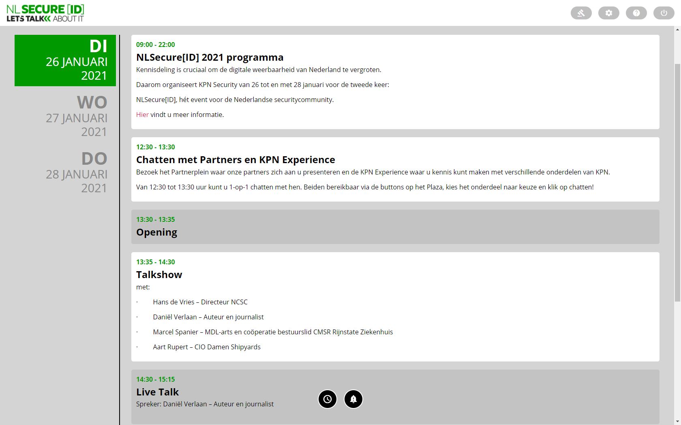681x425 pixels.
Task: Log out using the power icon
Action: click(664, 13)
